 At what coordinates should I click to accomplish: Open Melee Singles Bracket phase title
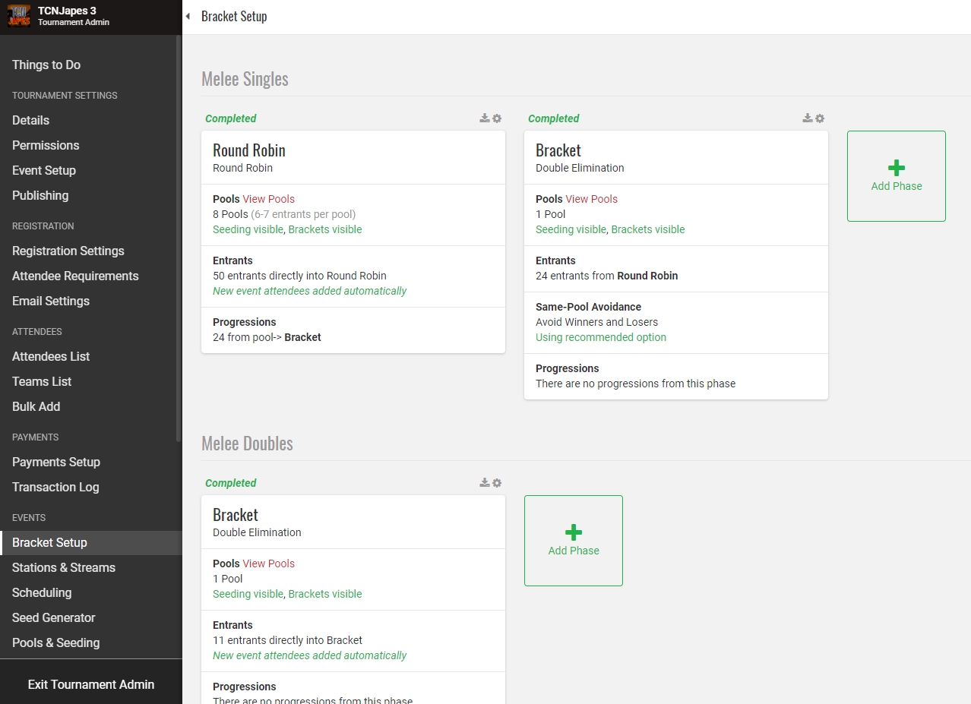558,150
